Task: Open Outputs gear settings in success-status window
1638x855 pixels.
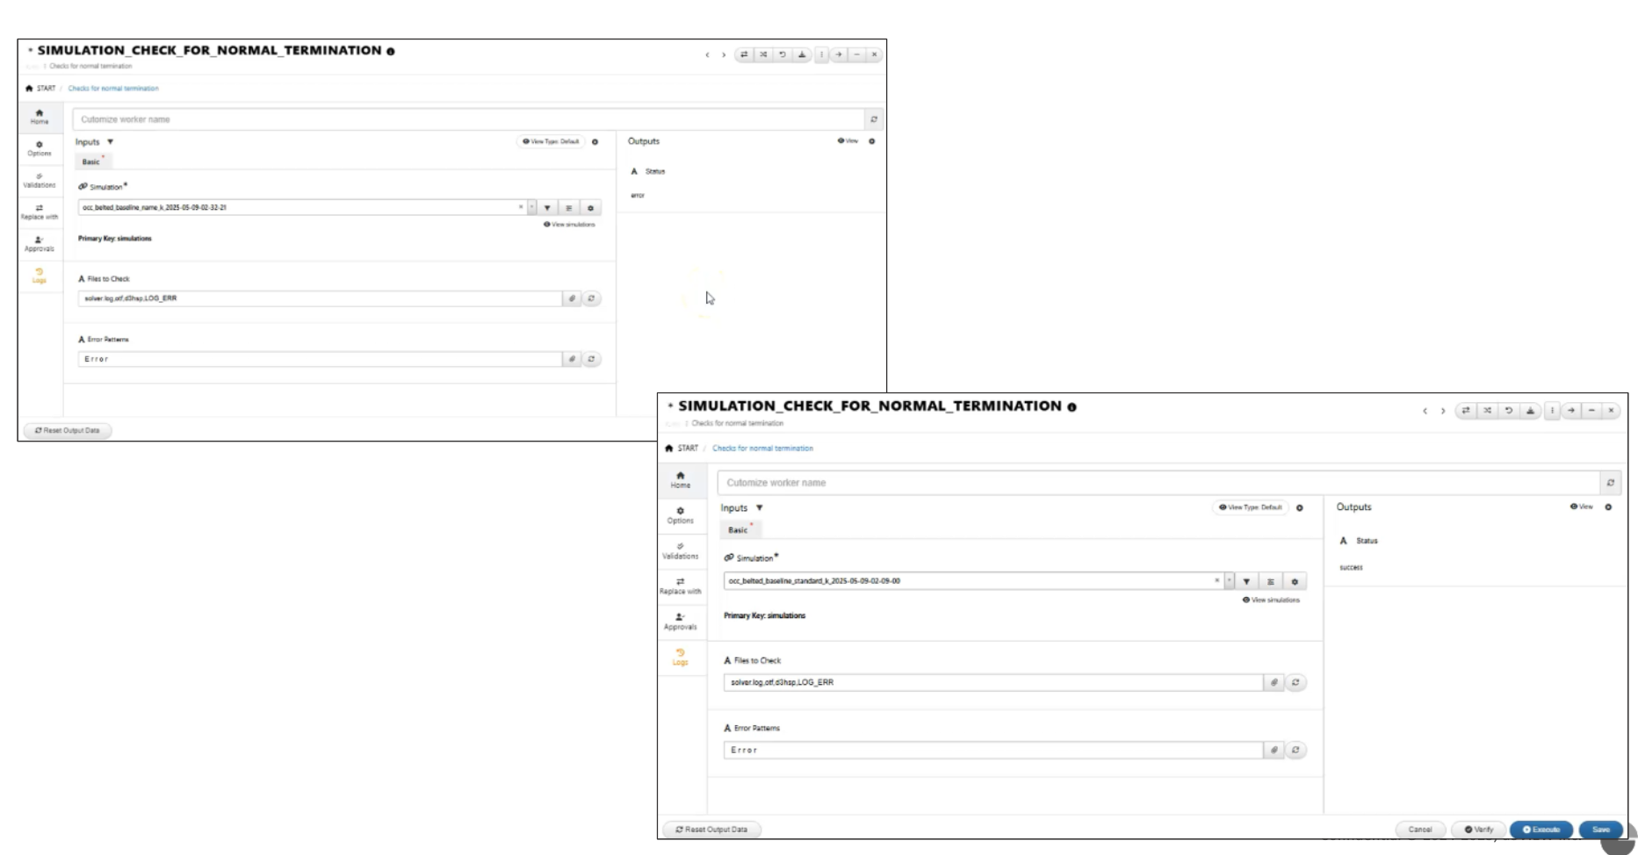Action: (x=1608, y=507)
